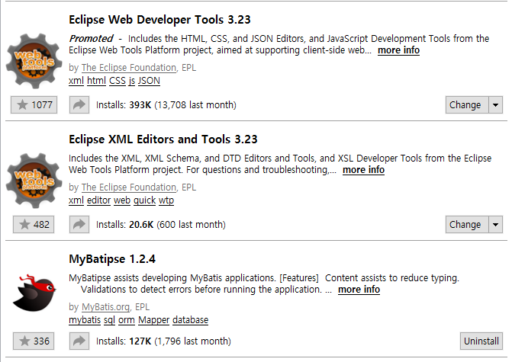Select the web tag

[x=122, y=200]
